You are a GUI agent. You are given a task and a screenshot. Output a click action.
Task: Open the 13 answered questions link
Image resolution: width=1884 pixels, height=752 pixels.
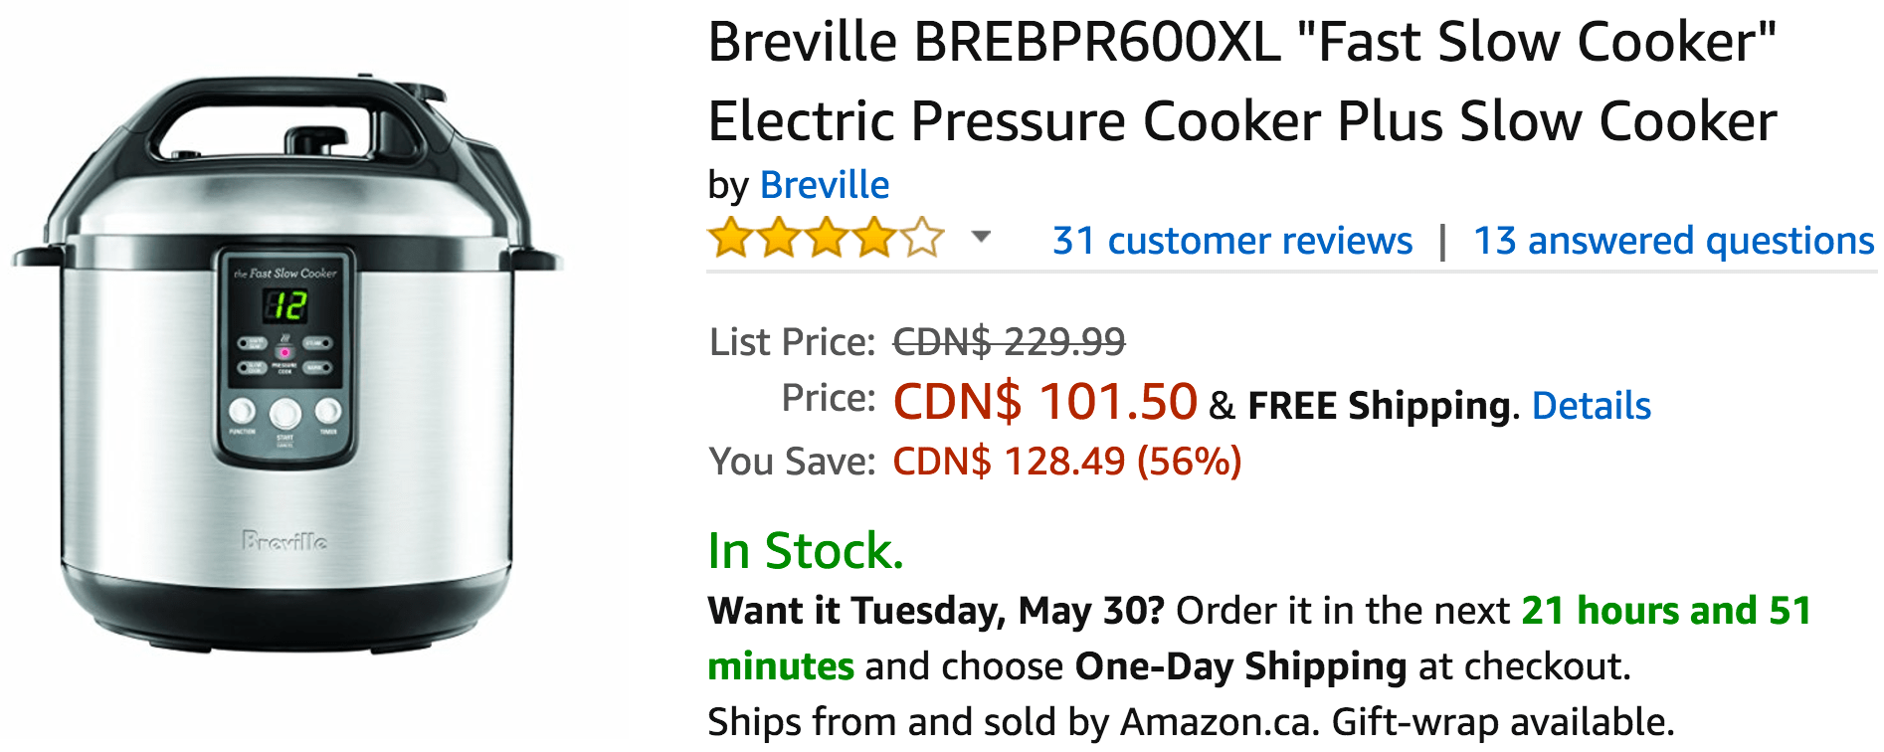tap(1673, 241)
